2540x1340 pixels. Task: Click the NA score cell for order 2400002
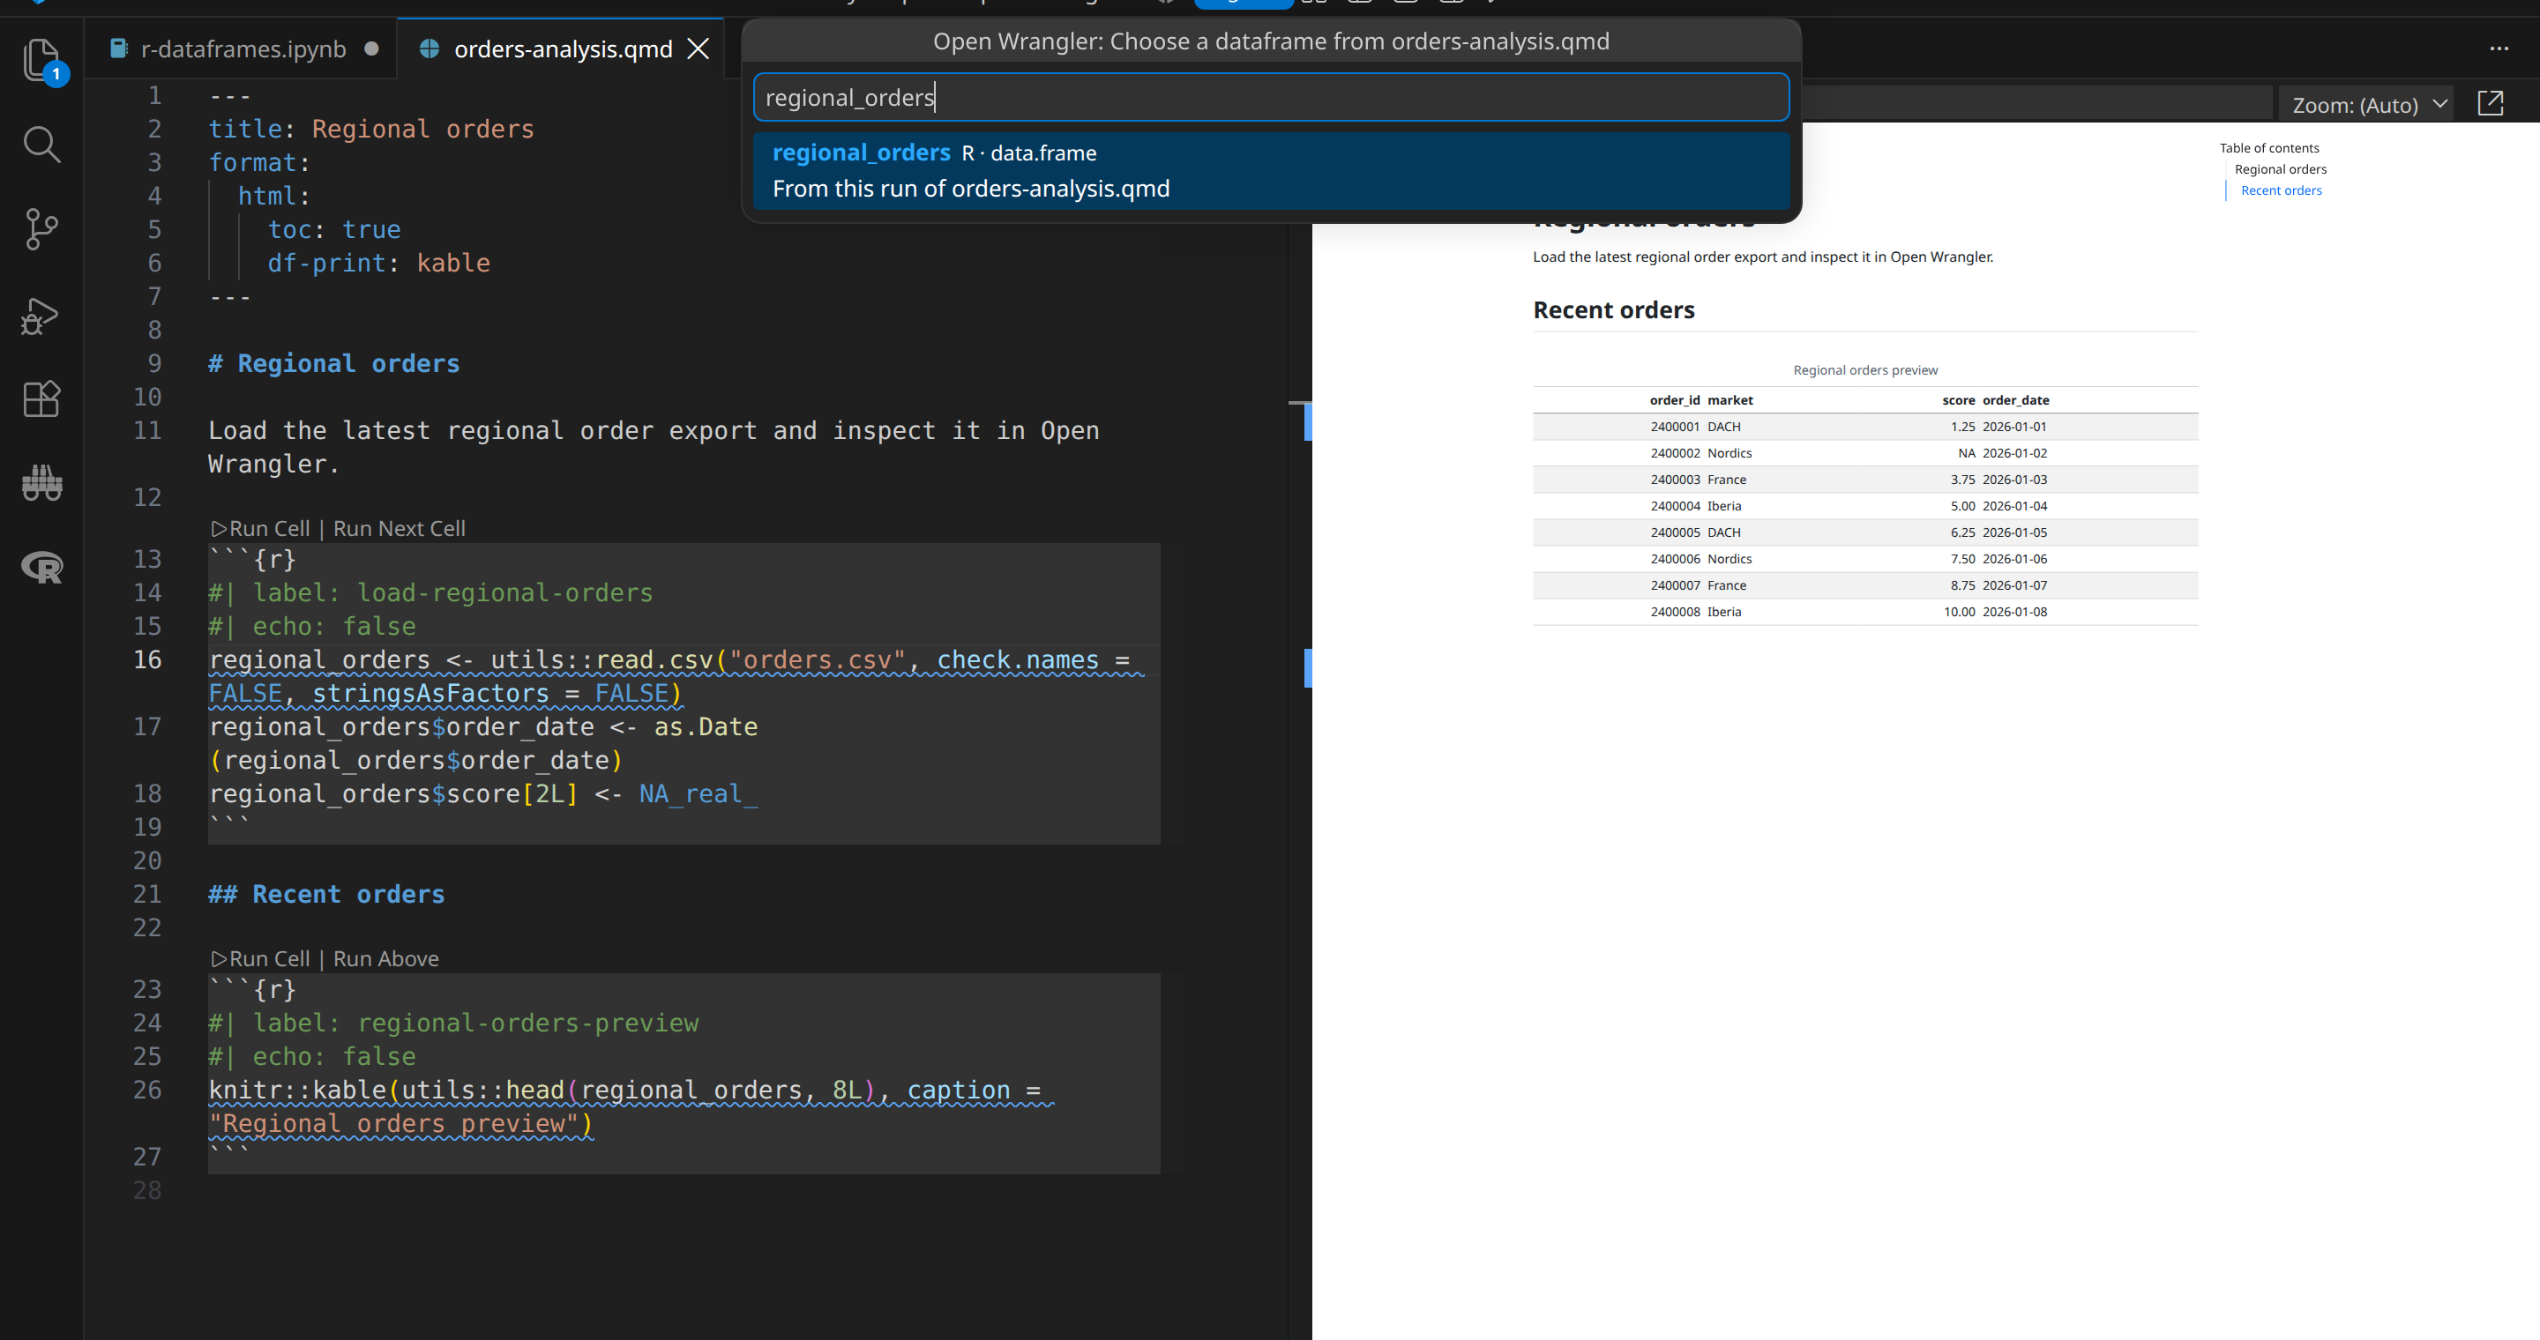[1966, 453]
